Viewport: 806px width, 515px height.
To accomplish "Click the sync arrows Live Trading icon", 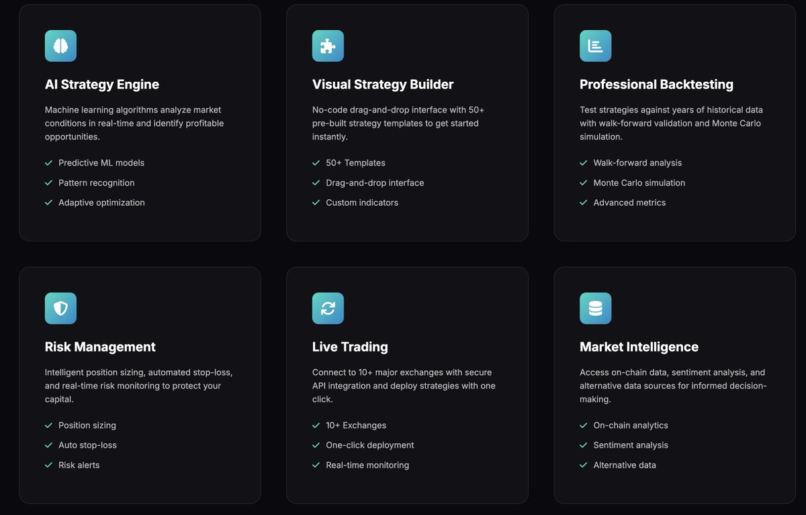I will pyautogui.click(x=328, y=308).
